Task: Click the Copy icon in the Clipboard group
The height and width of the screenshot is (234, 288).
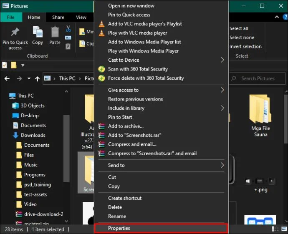Action: [38, 32]
